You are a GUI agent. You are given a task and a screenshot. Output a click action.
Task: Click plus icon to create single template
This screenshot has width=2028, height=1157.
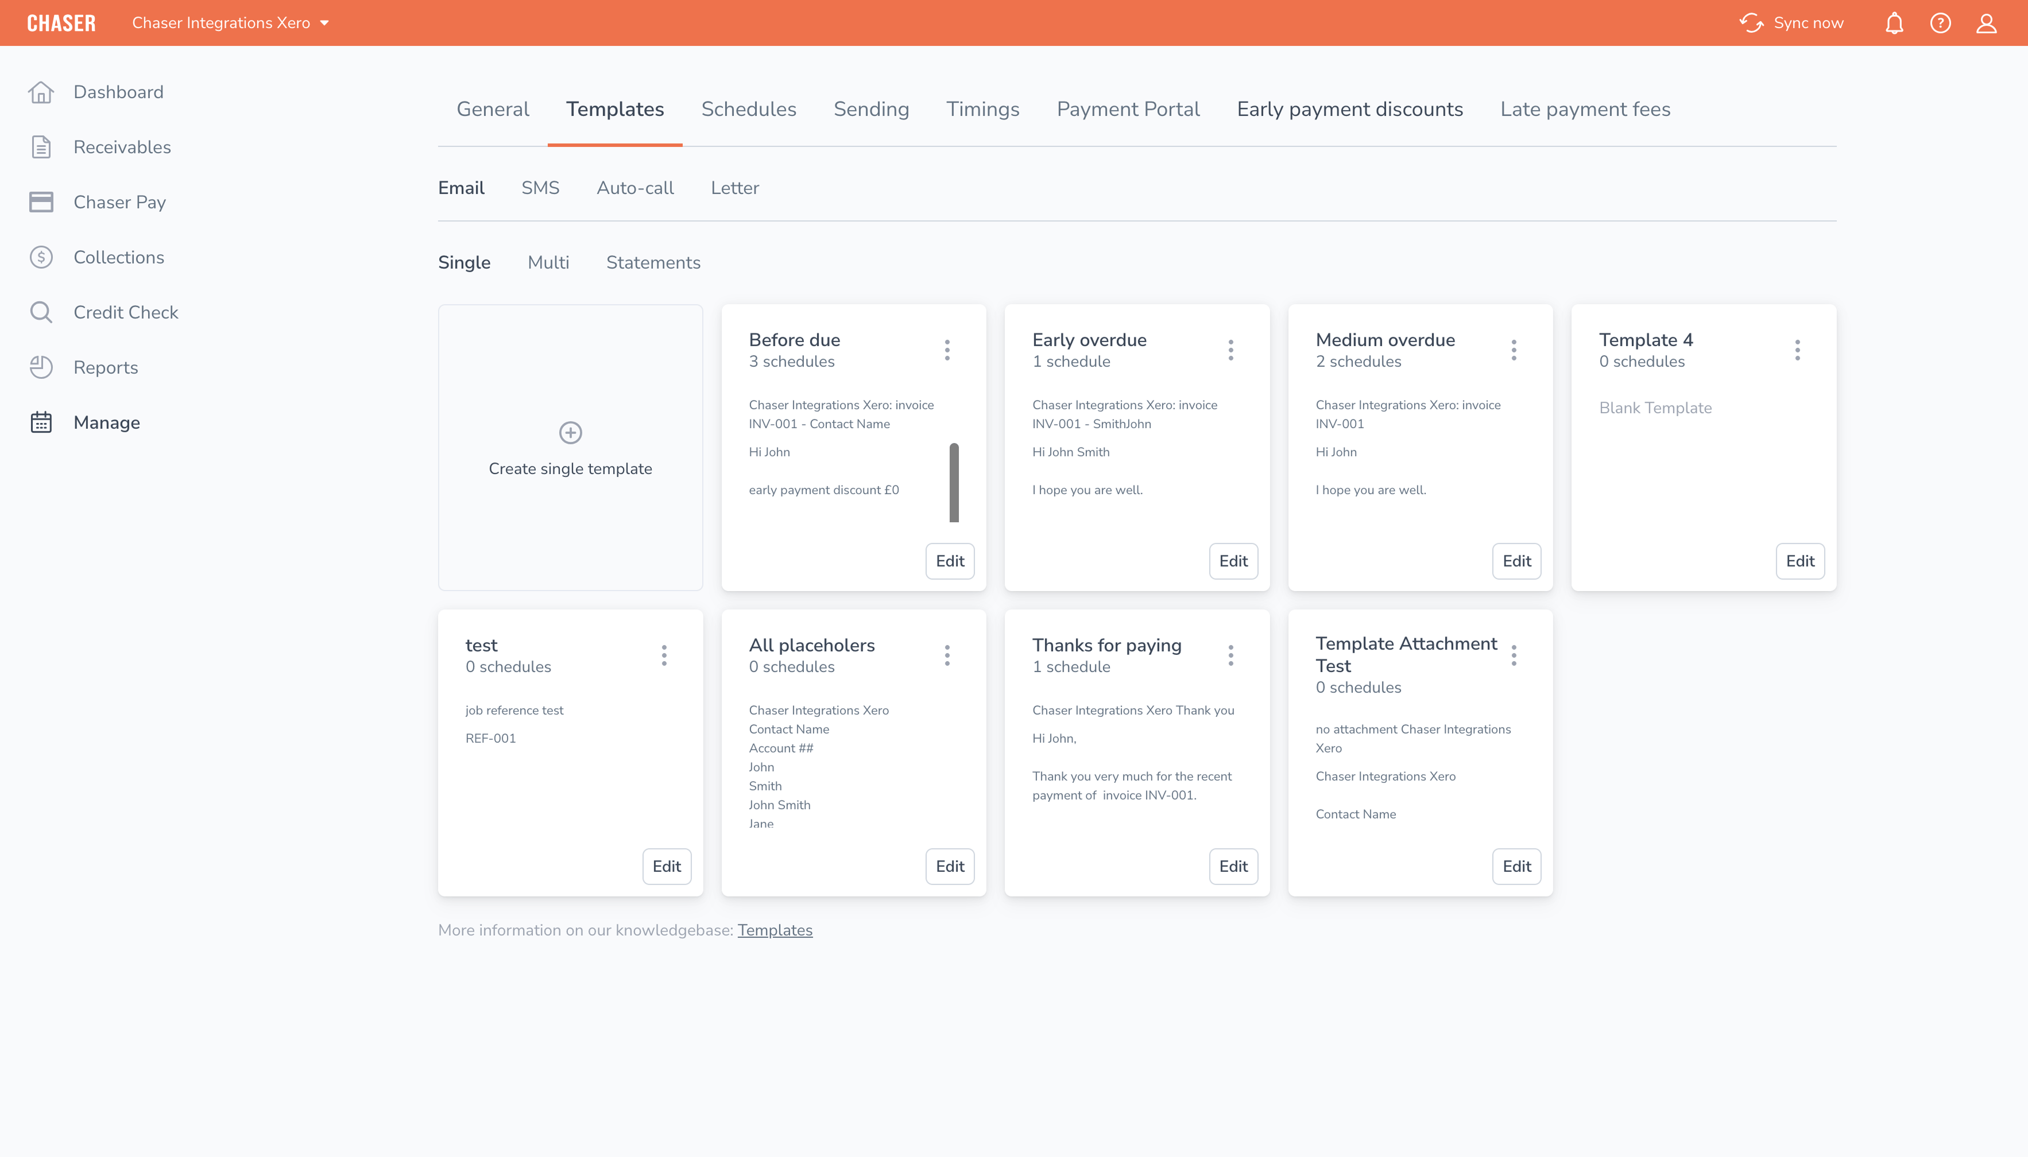click(570, 432)
